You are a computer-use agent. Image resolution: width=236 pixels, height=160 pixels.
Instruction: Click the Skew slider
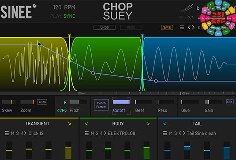tap(9, 102)
